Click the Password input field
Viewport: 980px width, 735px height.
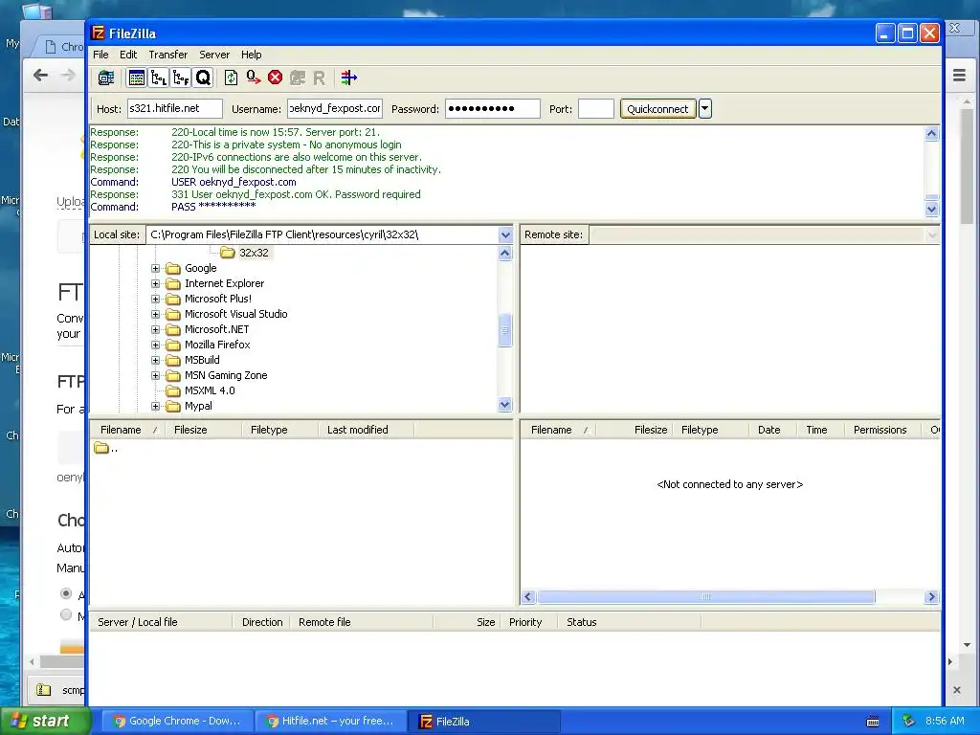493,108
